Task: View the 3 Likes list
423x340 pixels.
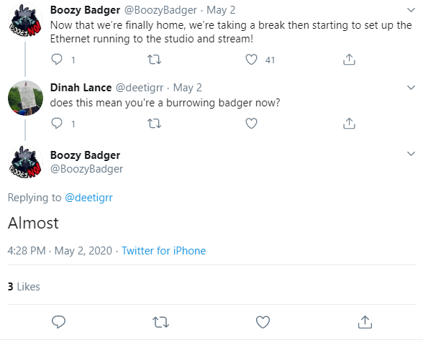Action: click(x=24, y=287)
